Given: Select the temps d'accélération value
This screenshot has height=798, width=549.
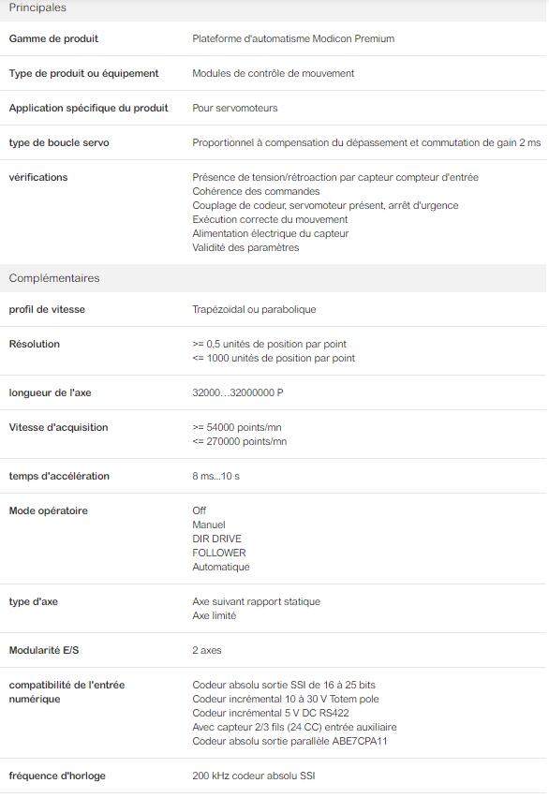Looking at the screenshot, I should click(215, 477).
